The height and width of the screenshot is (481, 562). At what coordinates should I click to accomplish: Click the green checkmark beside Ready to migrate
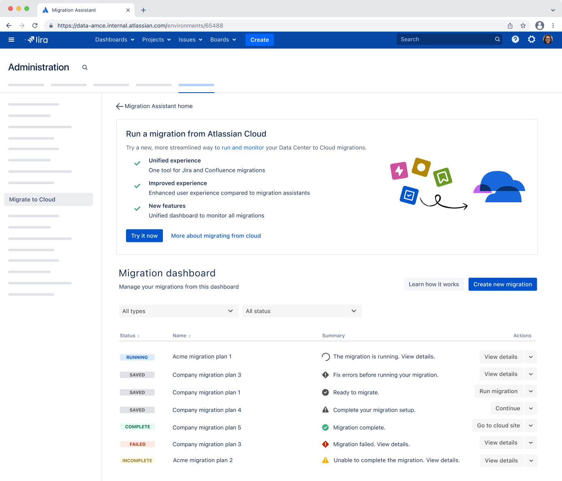click(x=325, y=392)
